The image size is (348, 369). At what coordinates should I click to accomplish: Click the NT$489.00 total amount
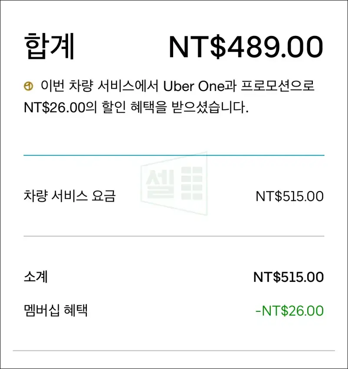246,47
